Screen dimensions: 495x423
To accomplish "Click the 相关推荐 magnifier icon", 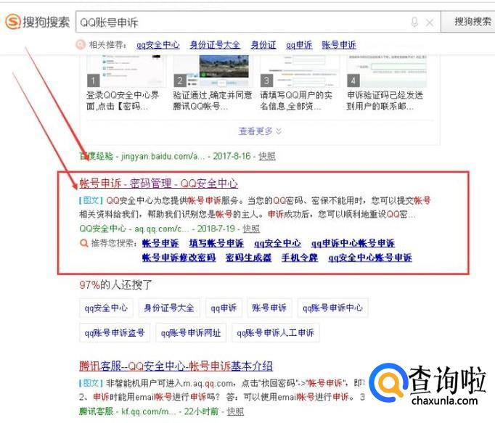I will [x=80, y=44].
